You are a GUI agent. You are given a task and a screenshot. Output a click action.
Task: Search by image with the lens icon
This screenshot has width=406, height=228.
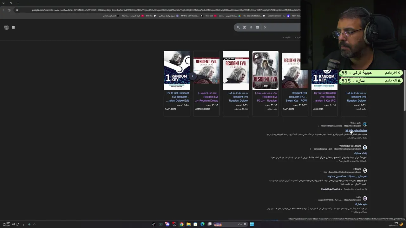point(245,28)
